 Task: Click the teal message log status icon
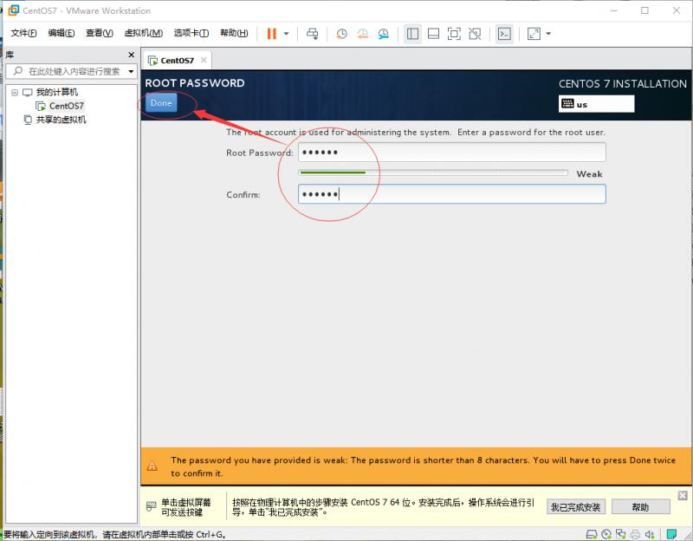(671, 534)
